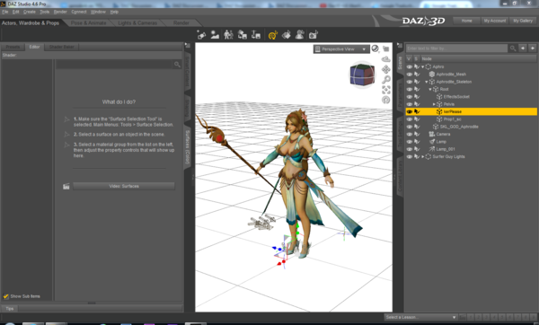Collapse the Aphro node
The width and height of the screenshot is (539, 325).
[x=423, y=67]
